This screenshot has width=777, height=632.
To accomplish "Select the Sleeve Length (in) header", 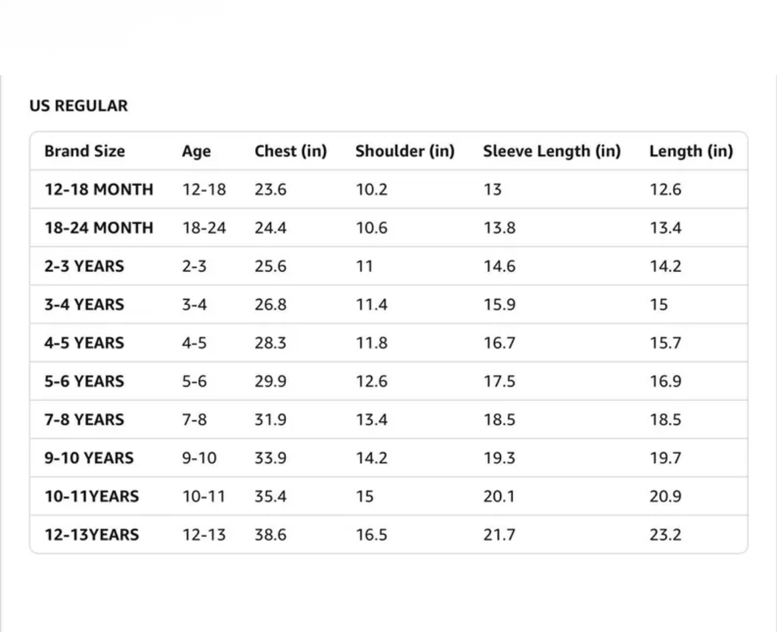I will click(x=552, y=151).
